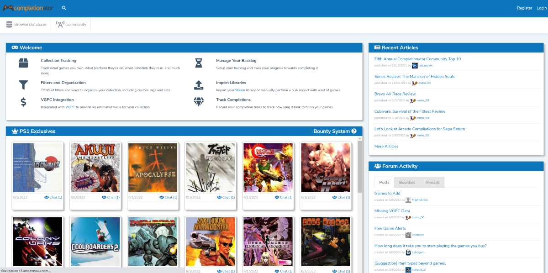The image size is (548, 273).
Task: Switch to the Bounties tab
Action: pos(407,183)
